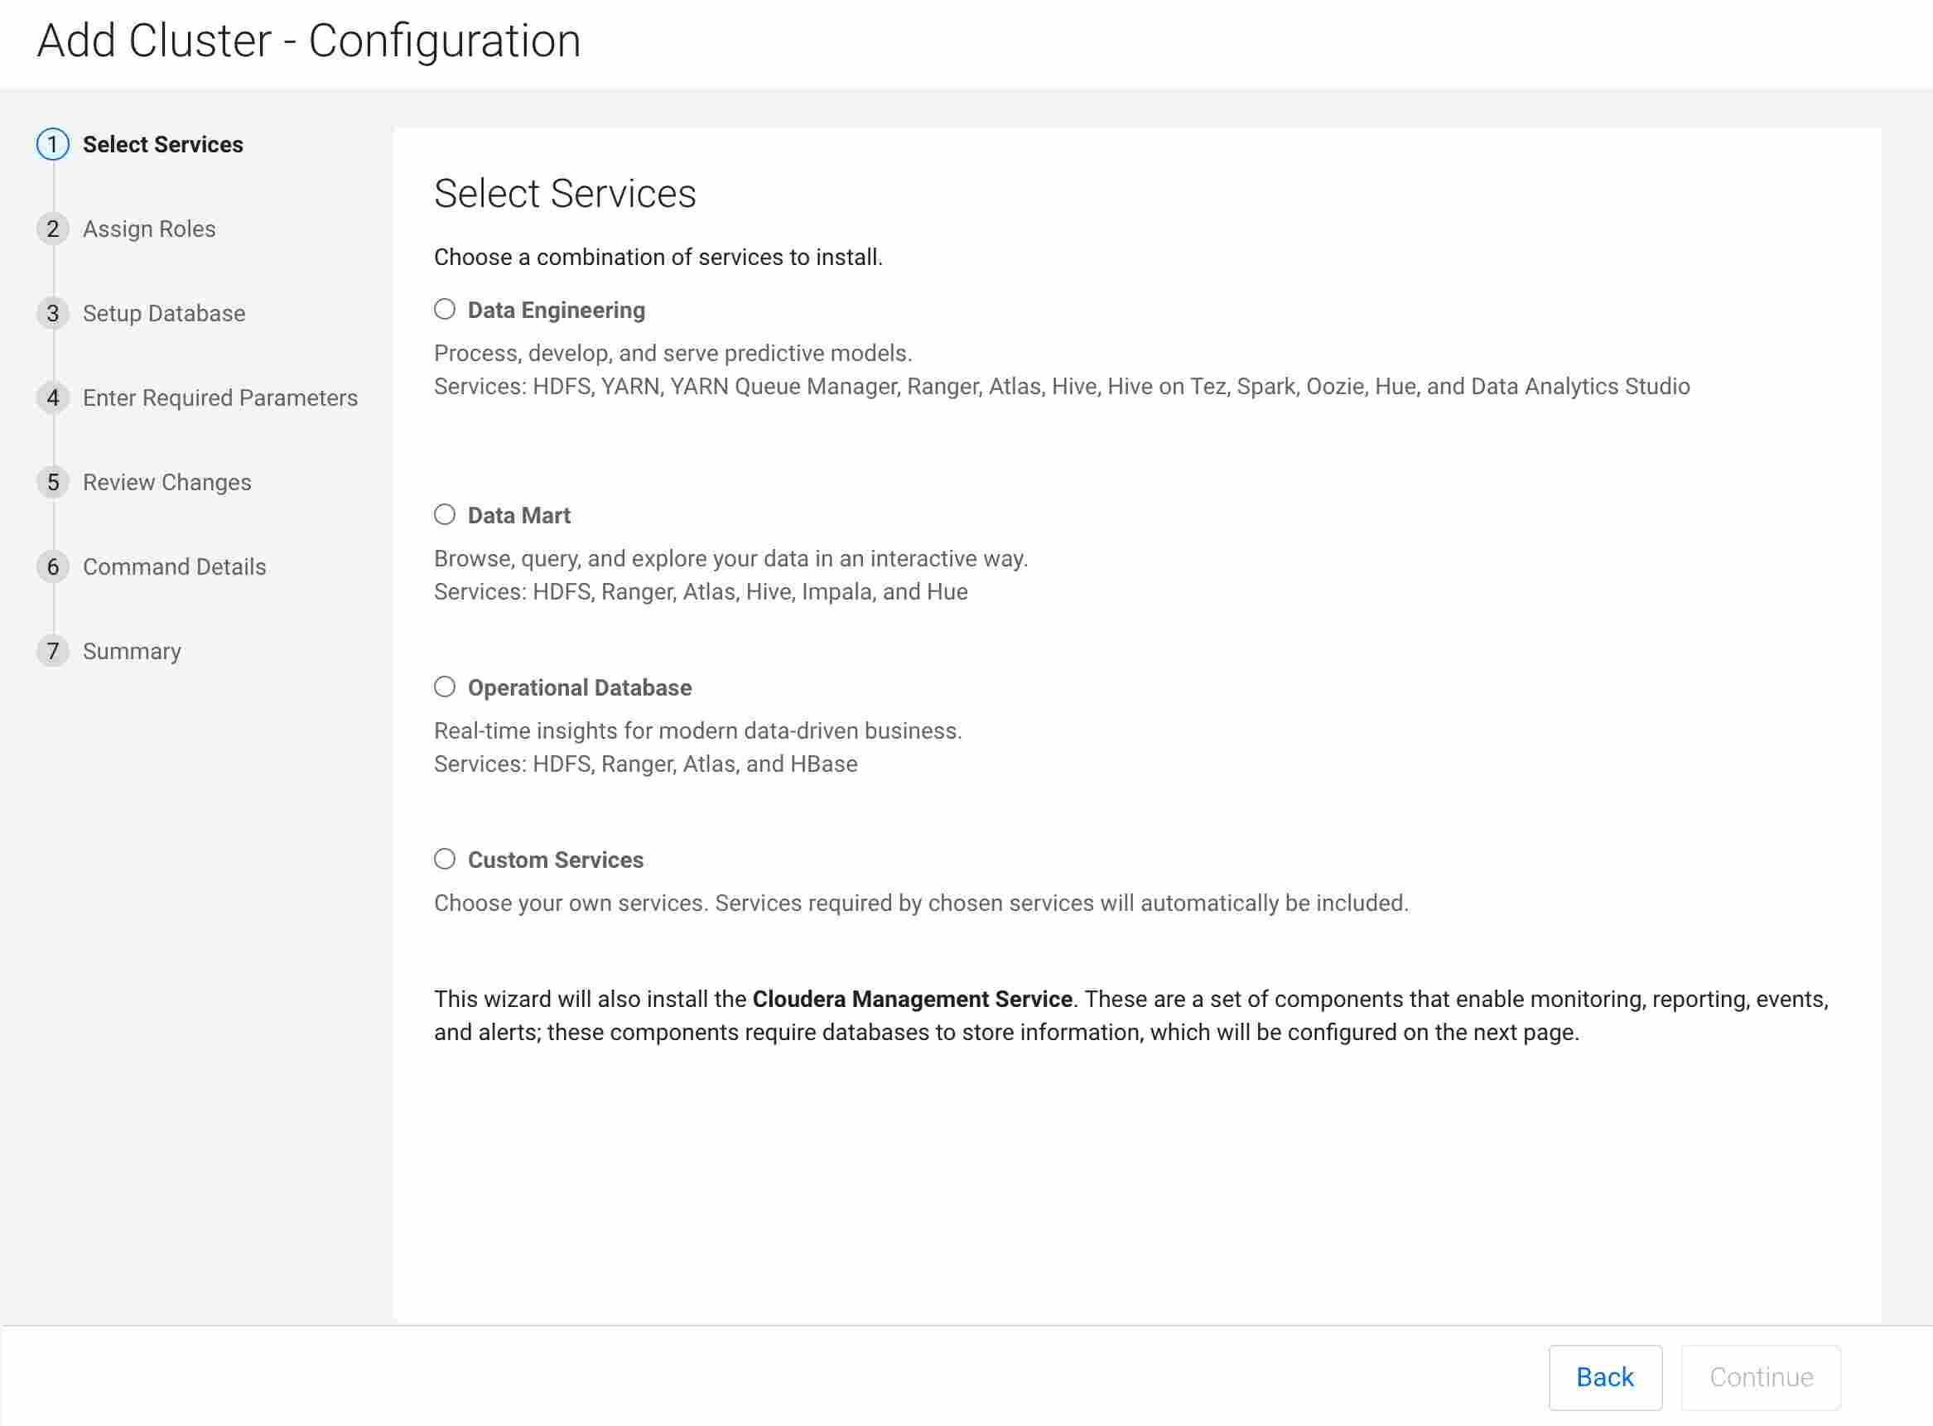Screen dimensions: 1933x1426
Task: Jump to Enter Required Parameters step
Action: click(220, 398)
